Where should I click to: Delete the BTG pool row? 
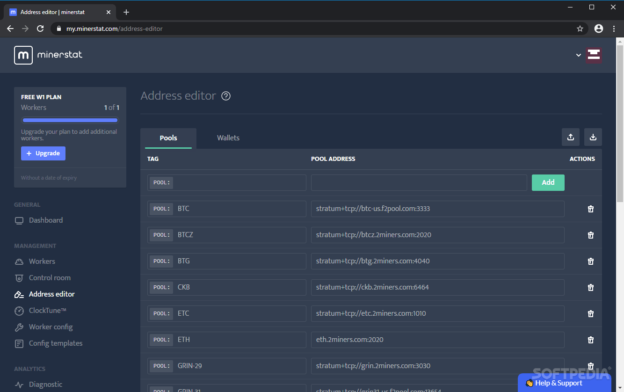[x=591, y=261]
